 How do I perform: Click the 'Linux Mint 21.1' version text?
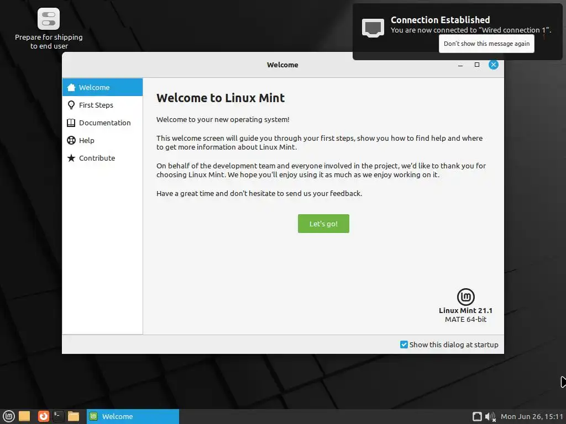pyautogui.click(x=465, y=310)
